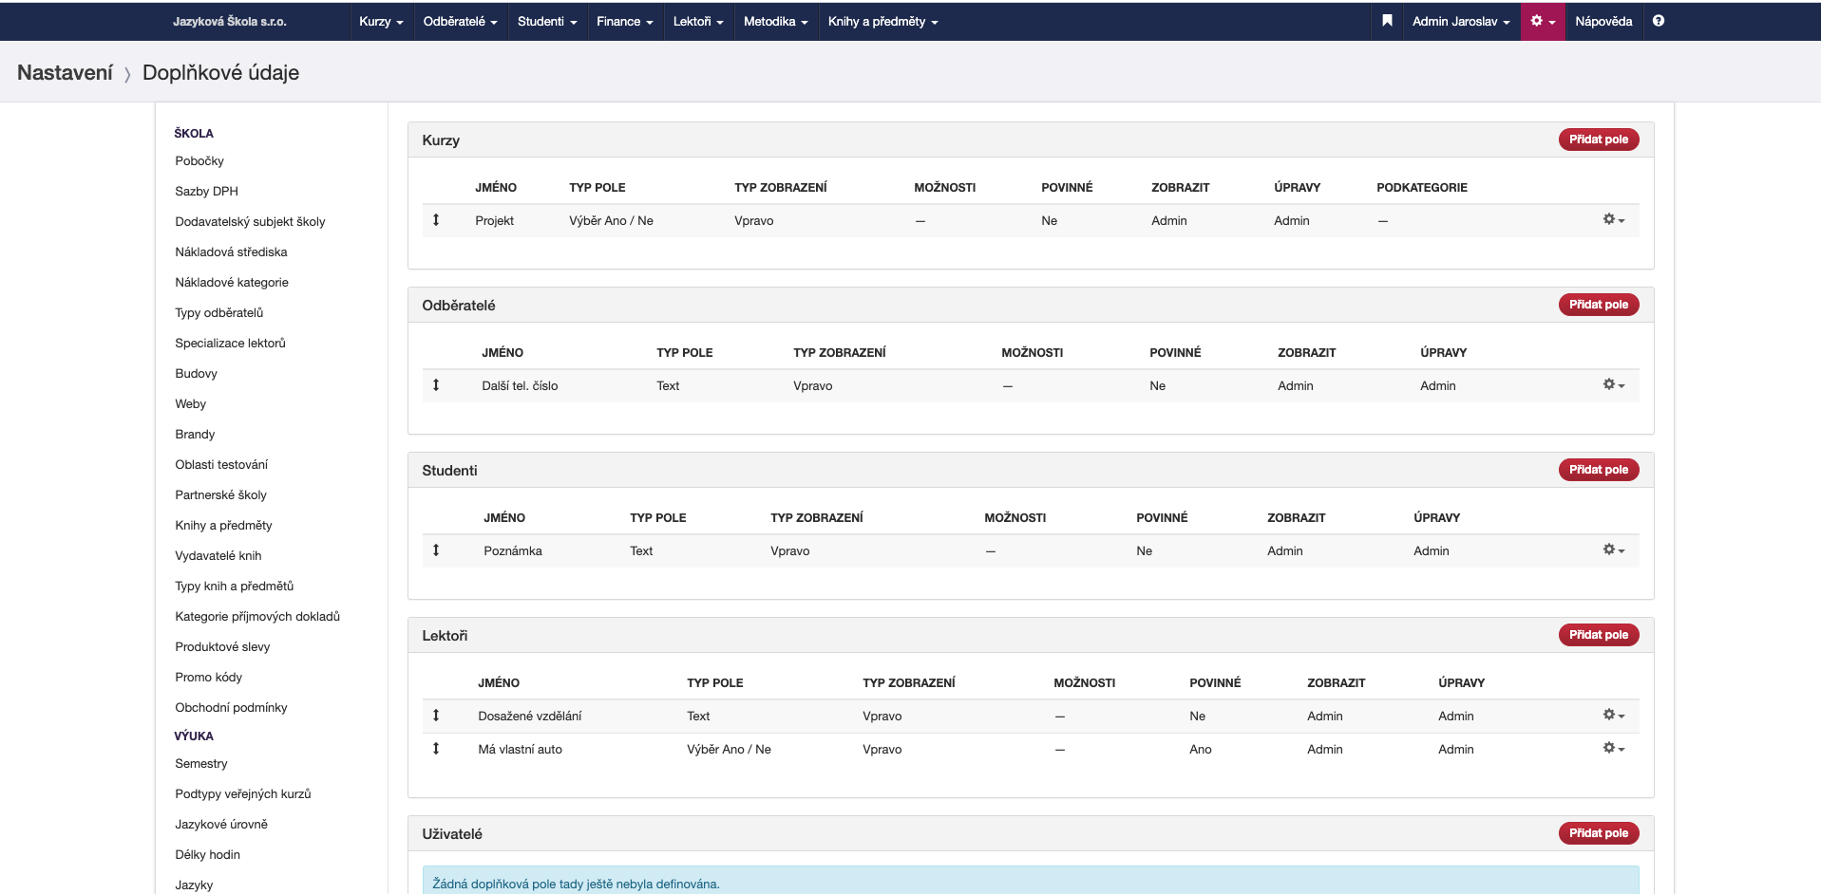Click reorder handle for Projekt row

(436, 220)
